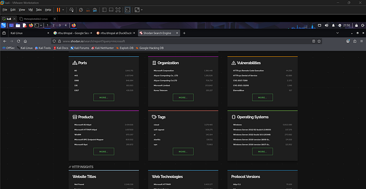Click the VMware stretch guest icon
The height and width of the screenshot is (189, 366).
tap(137, 10)
